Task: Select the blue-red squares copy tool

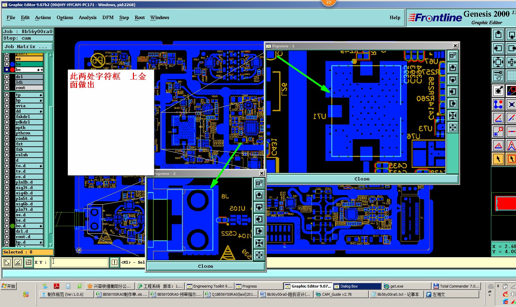Action: coord(498,131)
